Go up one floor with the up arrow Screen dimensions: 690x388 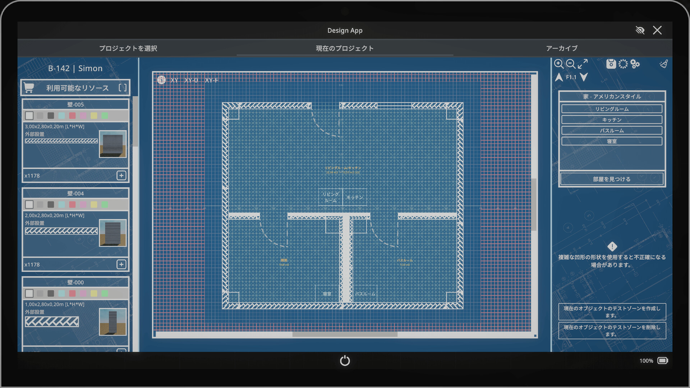pos(559,77)
